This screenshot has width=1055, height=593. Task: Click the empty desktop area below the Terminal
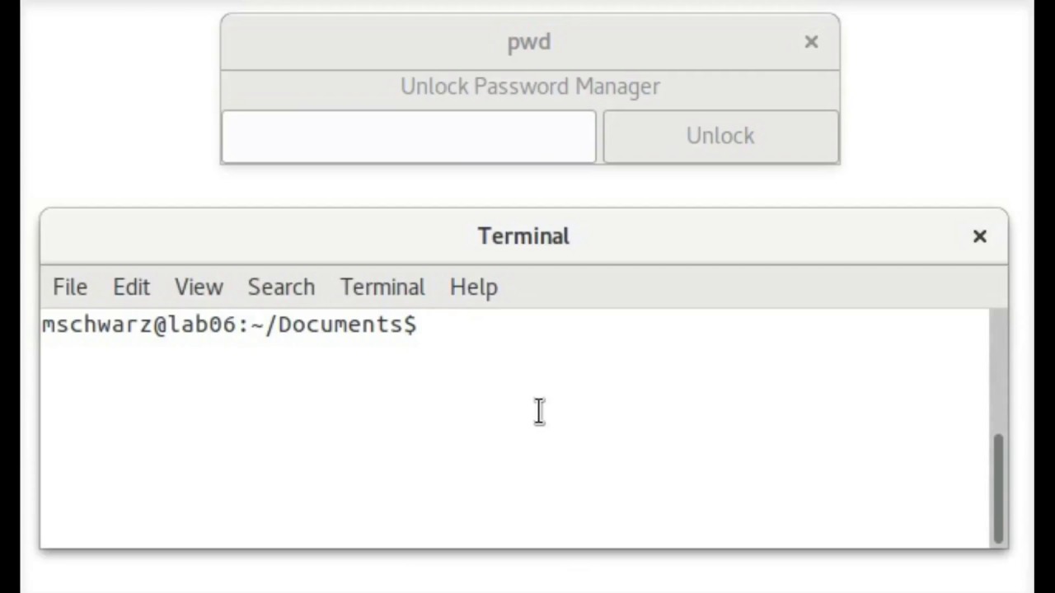pos(527,572)
